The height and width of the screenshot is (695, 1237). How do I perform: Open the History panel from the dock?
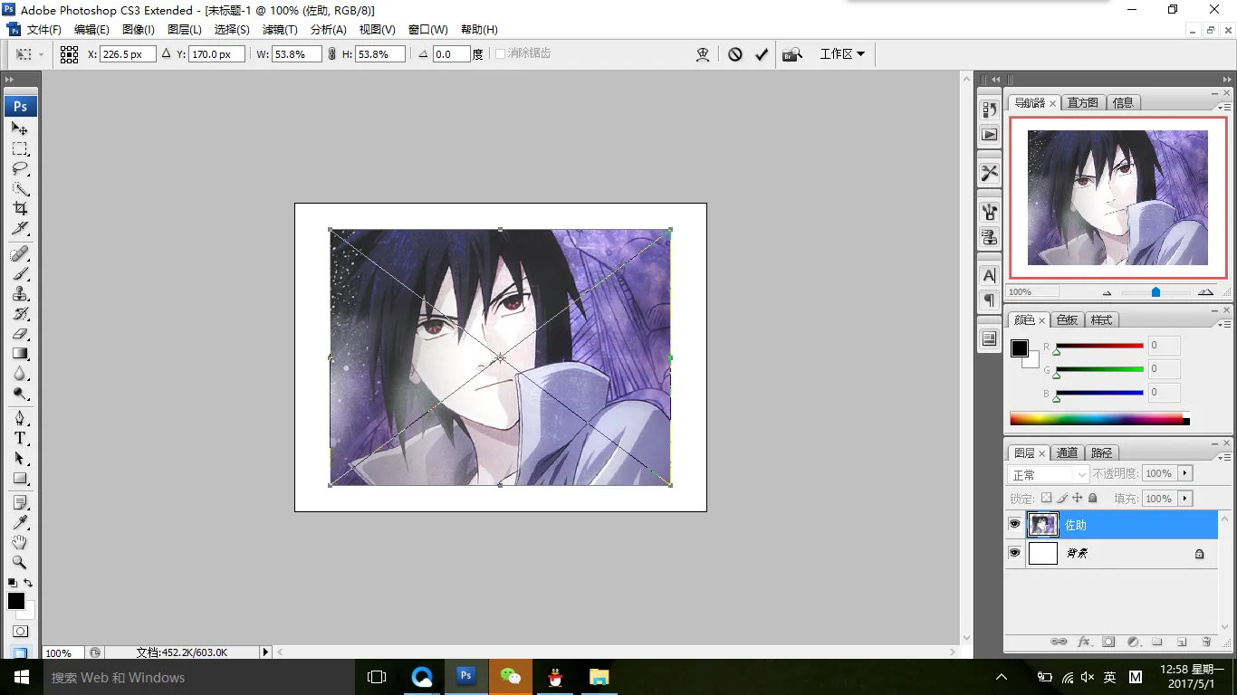990,109
